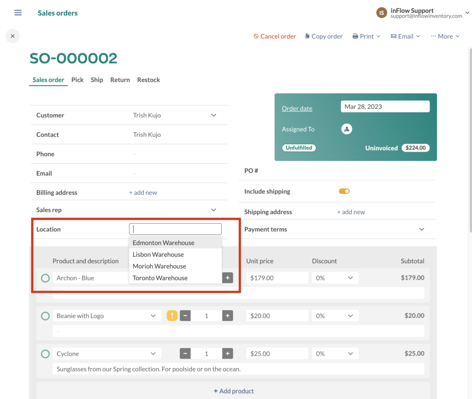472x399 pixels.
Task: Open the navigation hamburger menu
Action: (18, 12)
